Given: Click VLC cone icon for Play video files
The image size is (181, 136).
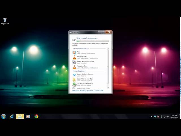Looking at the screenshot, I should pos(74,67).
